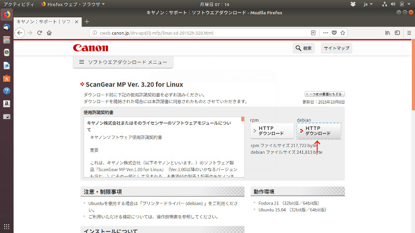This screenshot has height=233, width=415.
Task: Show applications grid in dock
Action: point(7,226)
